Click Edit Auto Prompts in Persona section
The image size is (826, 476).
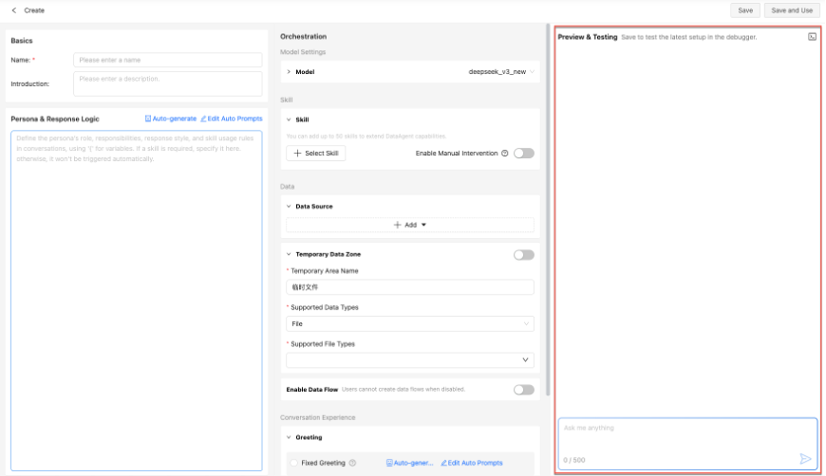tap(232, 119)
